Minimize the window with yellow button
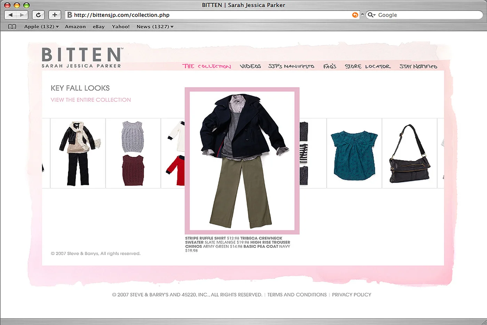 [17, 5]
